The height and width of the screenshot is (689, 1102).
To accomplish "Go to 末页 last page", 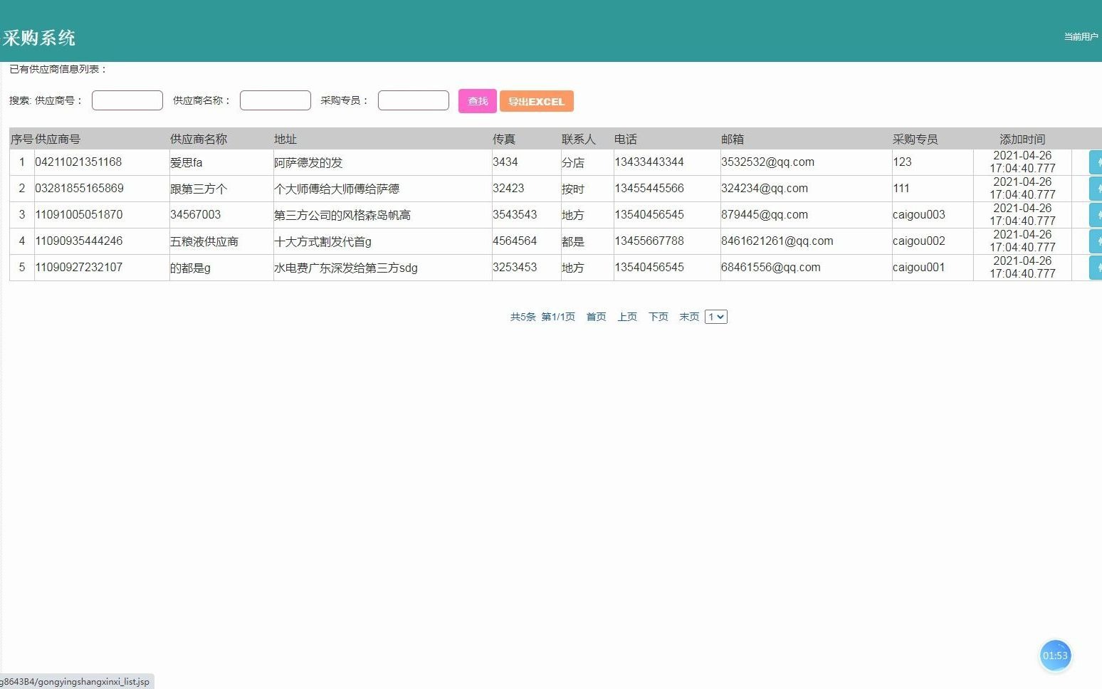I will pyautogui.click(x=688, y=316).
